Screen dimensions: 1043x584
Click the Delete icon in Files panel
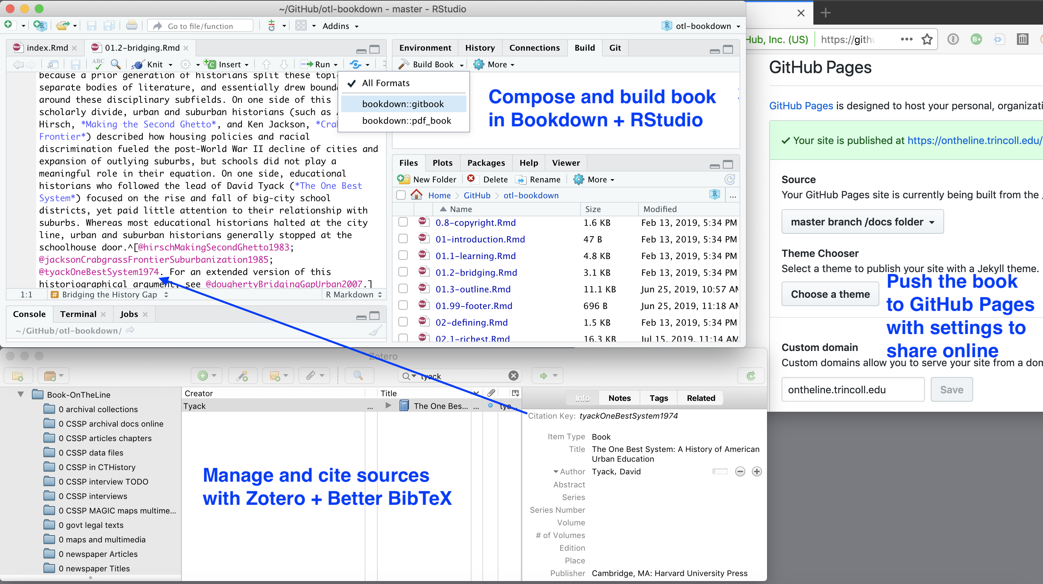[x=470, y=179]
